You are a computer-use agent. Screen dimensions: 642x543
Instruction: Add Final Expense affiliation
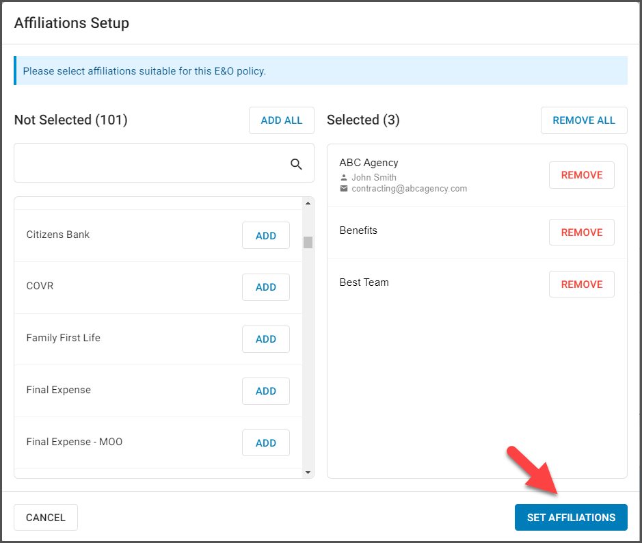pyautogui.click(x=266, y=391)
